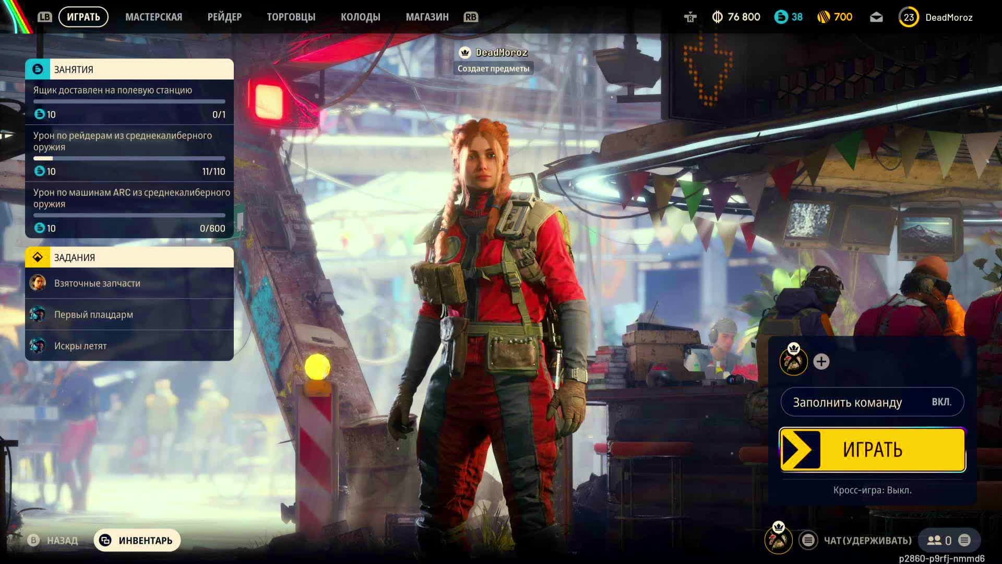Collapse the Задания panel header

pos(129,257)
